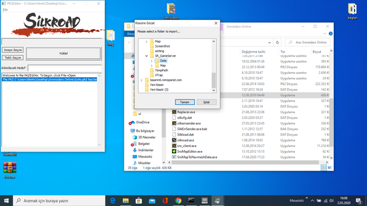Sort by 'Değiştirme tarihi' column
This screenshot has height=206, width=367.
(x=253, y=52)
